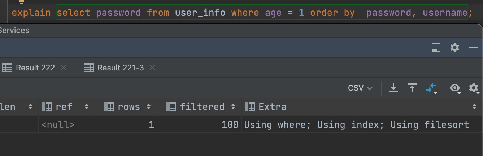
Task: Switch to the Result 222 tab
Action: (35, 68)
